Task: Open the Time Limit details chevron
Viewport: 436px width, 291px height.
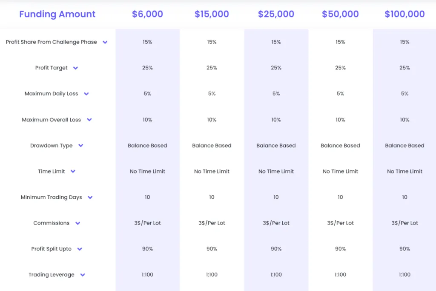Action: point(72,171)
